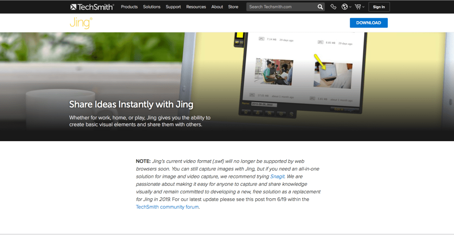Open the Solutions menu
This screenshot has height=235, width=454.
coord(152,7)
